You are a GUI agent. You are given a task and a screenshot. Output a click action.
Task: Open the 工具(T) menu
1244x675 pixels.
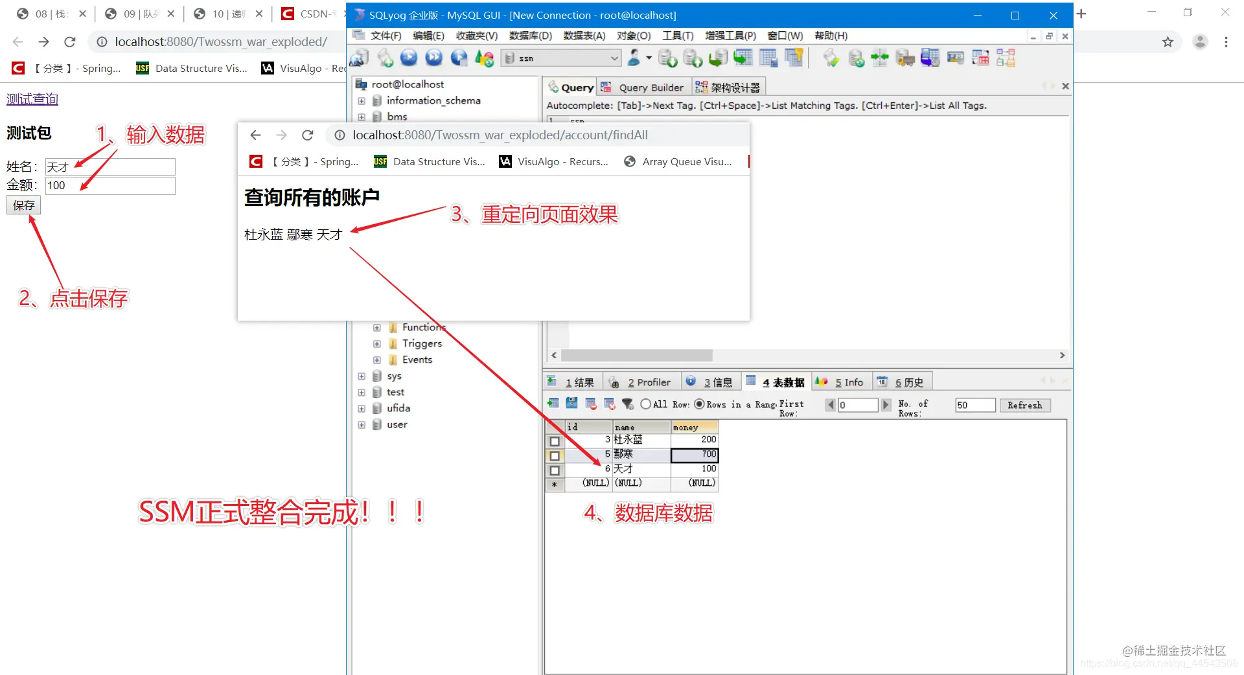click(x=678, y=36)
